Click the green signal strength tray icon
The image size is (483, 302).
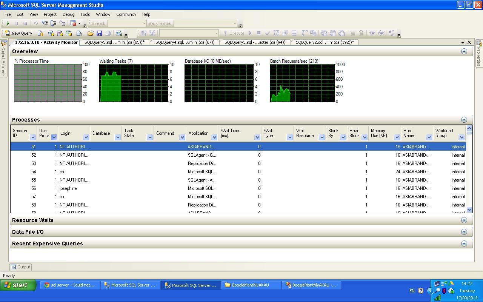click(437, 298)
